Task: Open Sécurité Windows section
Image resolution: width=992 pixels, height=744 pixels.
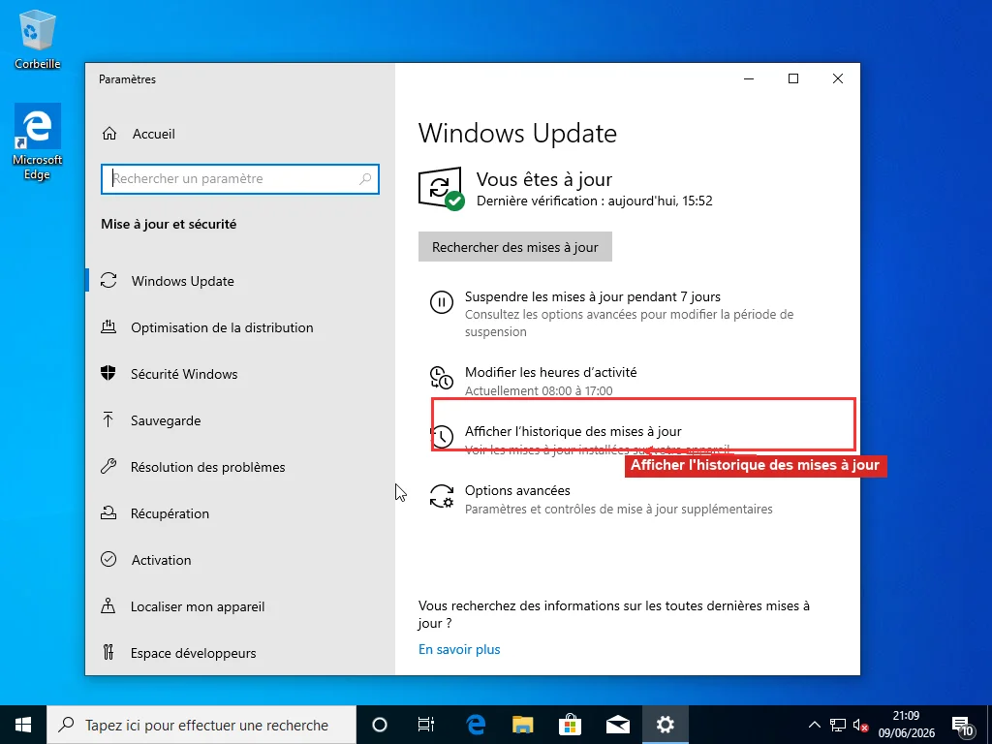Action: click(x=240, y=373)
